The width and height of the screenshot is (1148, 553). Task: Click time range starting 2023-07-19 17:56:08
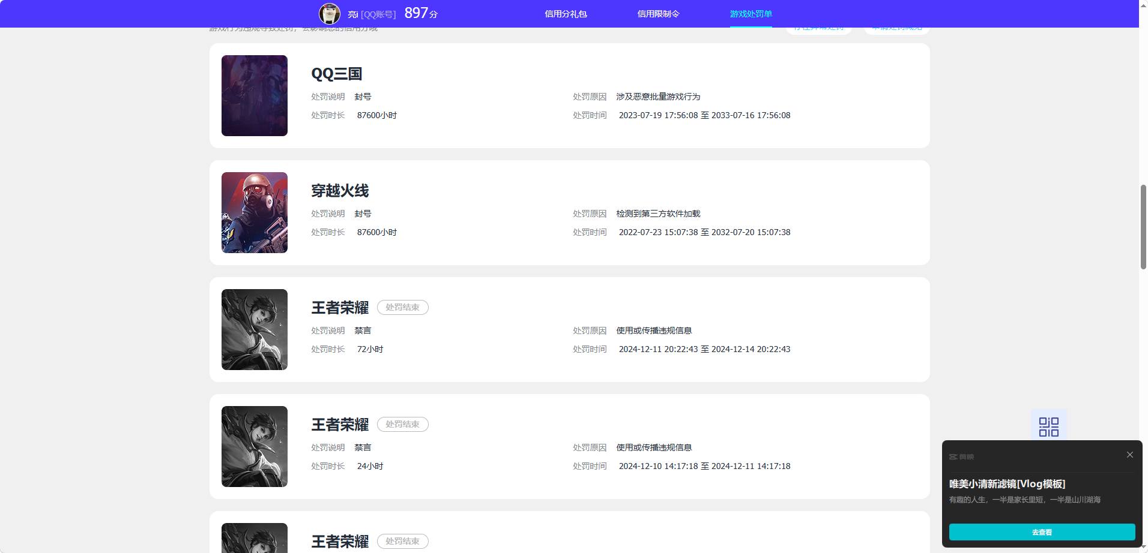704,115
